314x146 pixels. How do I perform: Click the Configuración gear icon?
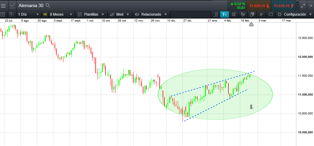point(280,14)
